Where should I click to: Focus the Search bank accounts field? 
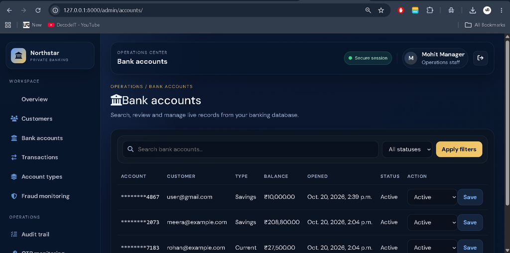click(251, 149)
